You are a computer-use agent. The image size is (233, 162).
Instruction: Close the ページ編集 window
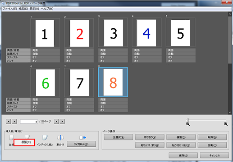tap(227, 2)
